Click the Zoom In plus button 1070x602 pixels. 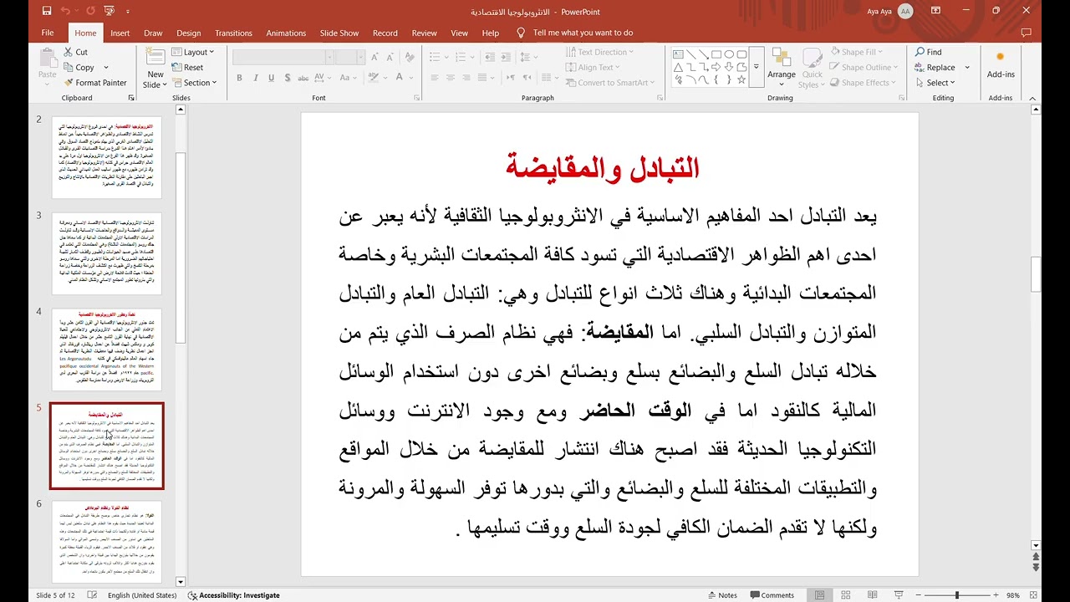coord(996,595)
